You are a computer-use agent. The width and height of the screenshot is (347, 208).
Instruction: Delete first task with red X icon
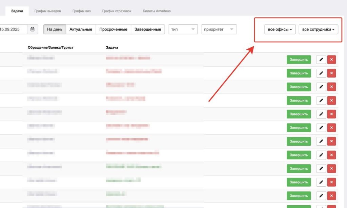coord(331,60)
